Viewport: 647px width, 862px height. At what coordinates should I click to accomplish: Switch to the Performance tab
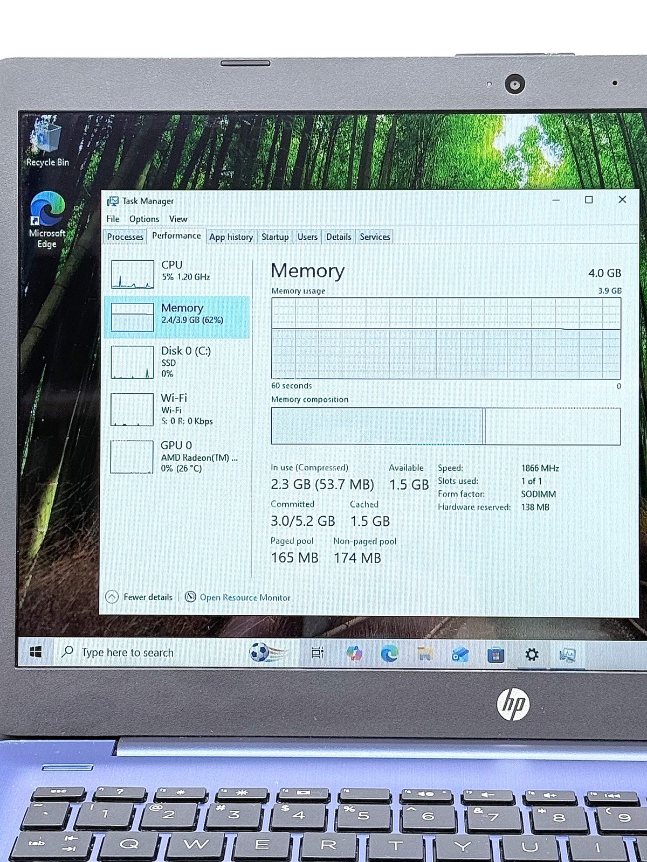pos(176,236)
